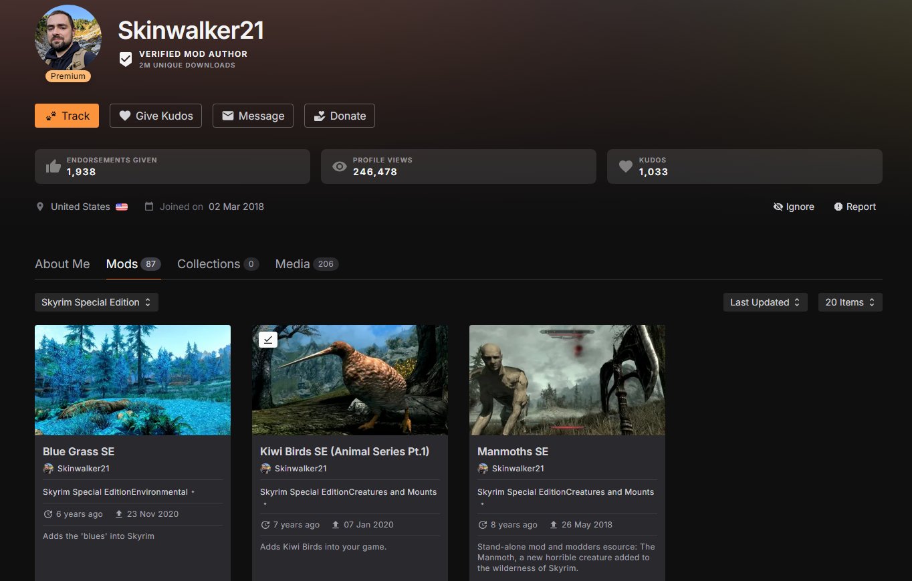Image resolution: width=912 pixels, height=581 pixels.
Task: Open Kiwi Birds SE (Animal Series Pt.1) title
Action: (x=345, y=451)
